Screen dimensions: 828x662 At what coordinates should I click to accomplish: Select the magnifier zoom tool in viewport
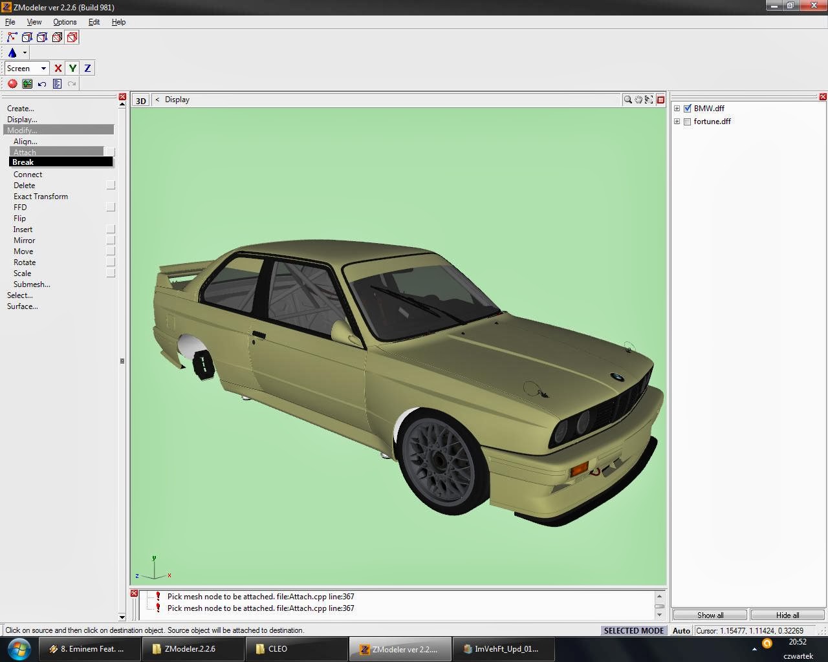[x=627, y=100]
